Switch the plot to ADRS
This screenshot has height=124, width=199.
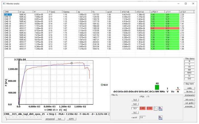[71, 119]
